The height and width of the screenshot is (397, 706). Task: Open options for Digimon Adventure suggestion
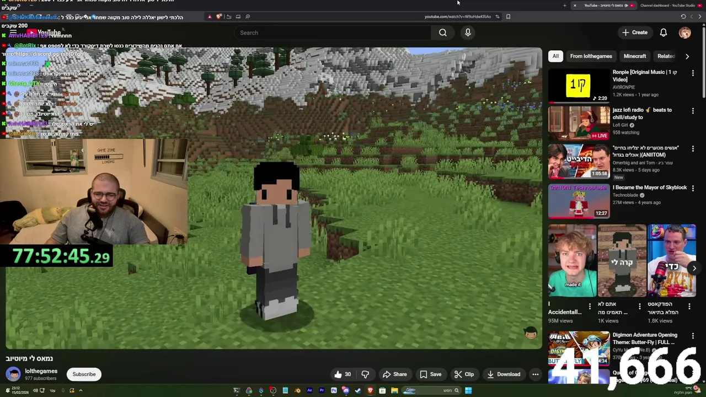tap(693, 335)
